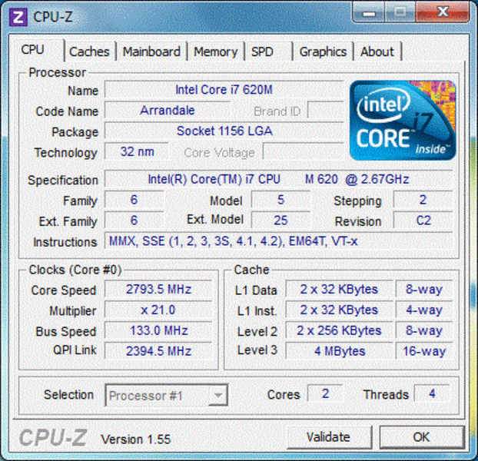The image size is (478, 461).
Task: Click the empty Brand ID field
Action: point(326,110)
